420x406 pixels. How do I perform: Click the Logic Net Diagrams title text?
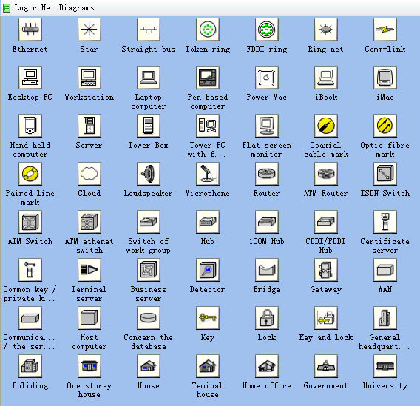55,8
